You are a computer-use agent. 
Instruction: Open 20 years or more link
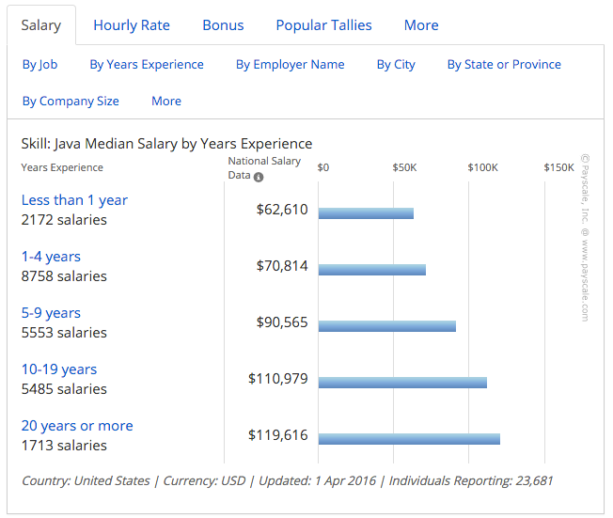click(77, 426)
